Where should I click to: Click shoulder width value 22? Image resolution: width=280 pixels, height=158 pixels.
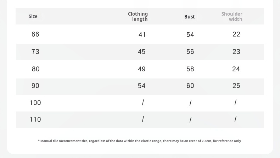(236, 34)
